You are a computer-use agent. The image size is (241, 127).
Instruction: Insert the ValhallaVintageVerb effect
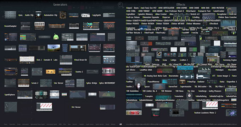(x=220, y=100)
